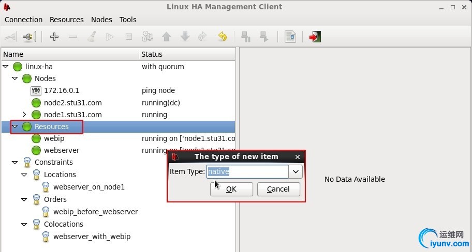Click the green status icon of webserver
Viewport: 472px width, 252px height.
36,150
